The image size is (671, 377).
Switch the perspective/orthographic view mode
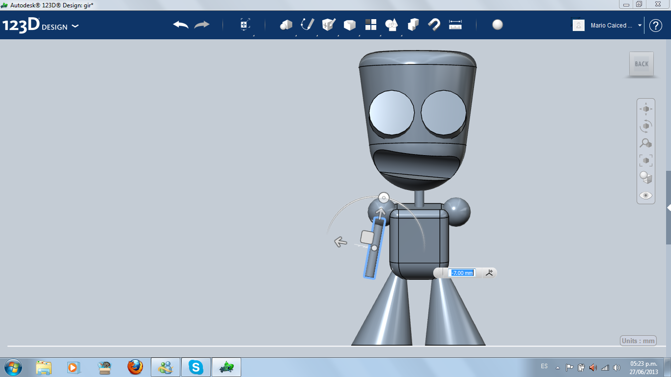pos(646,177)
